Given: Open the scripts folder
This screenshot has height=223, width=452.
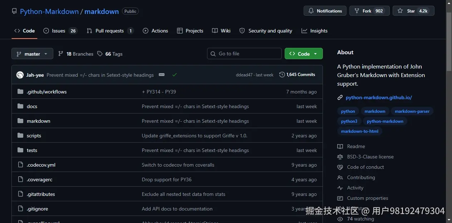Looking at the screenshot, I should (x=34, y=136).
